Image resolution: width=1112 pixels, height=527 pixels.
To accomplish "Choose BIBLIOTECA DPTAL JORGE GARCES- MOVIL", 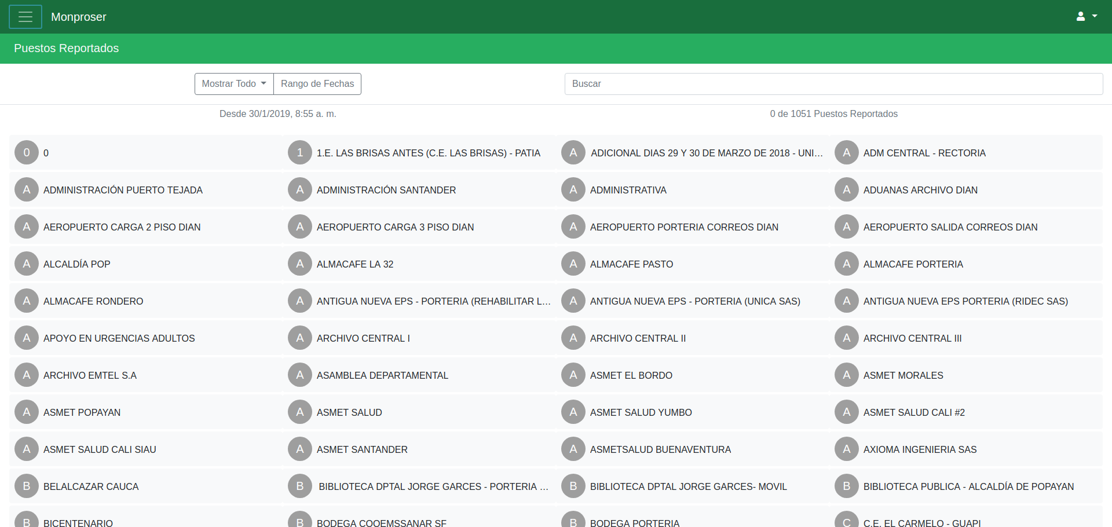I will point(688,486).
